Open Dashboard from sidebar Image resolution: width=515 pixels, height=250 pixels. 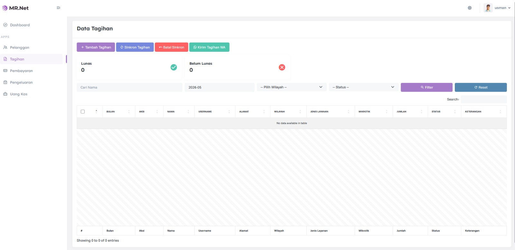pyautogui.click(x=20, y=25)
